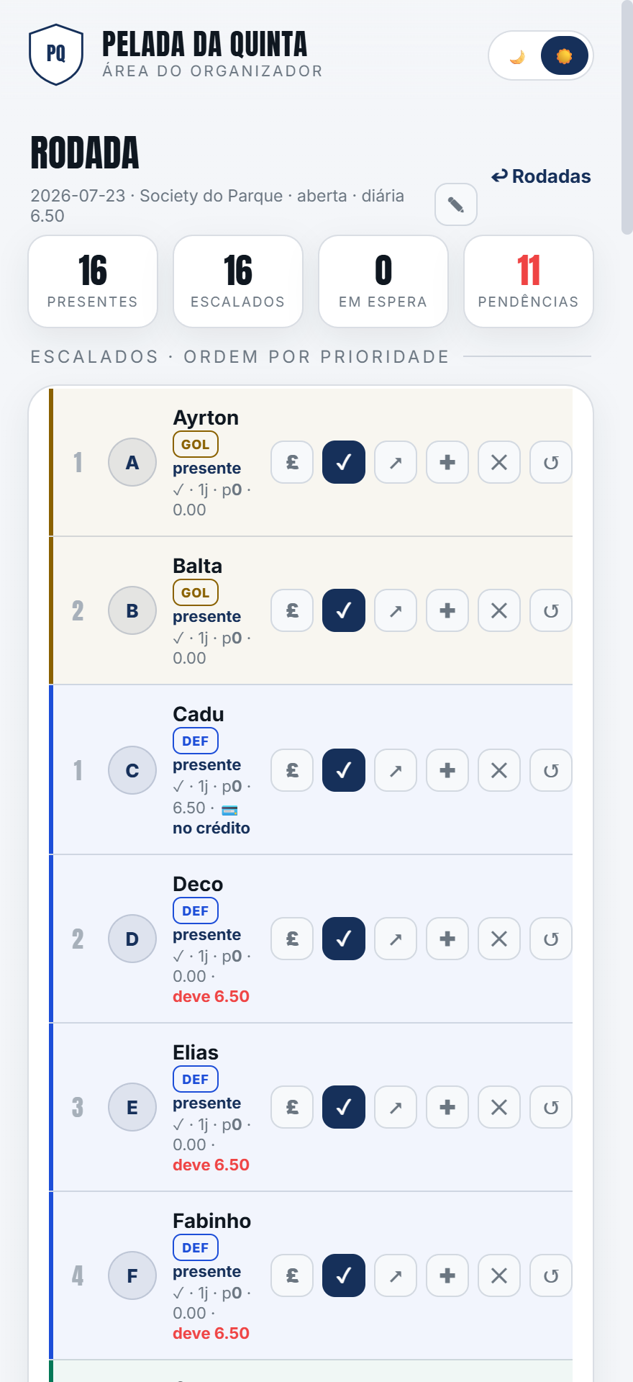The height and width of the screenshot is (1382, 633).
Task: Click the PQ shield logo
Action: (56, 55)
